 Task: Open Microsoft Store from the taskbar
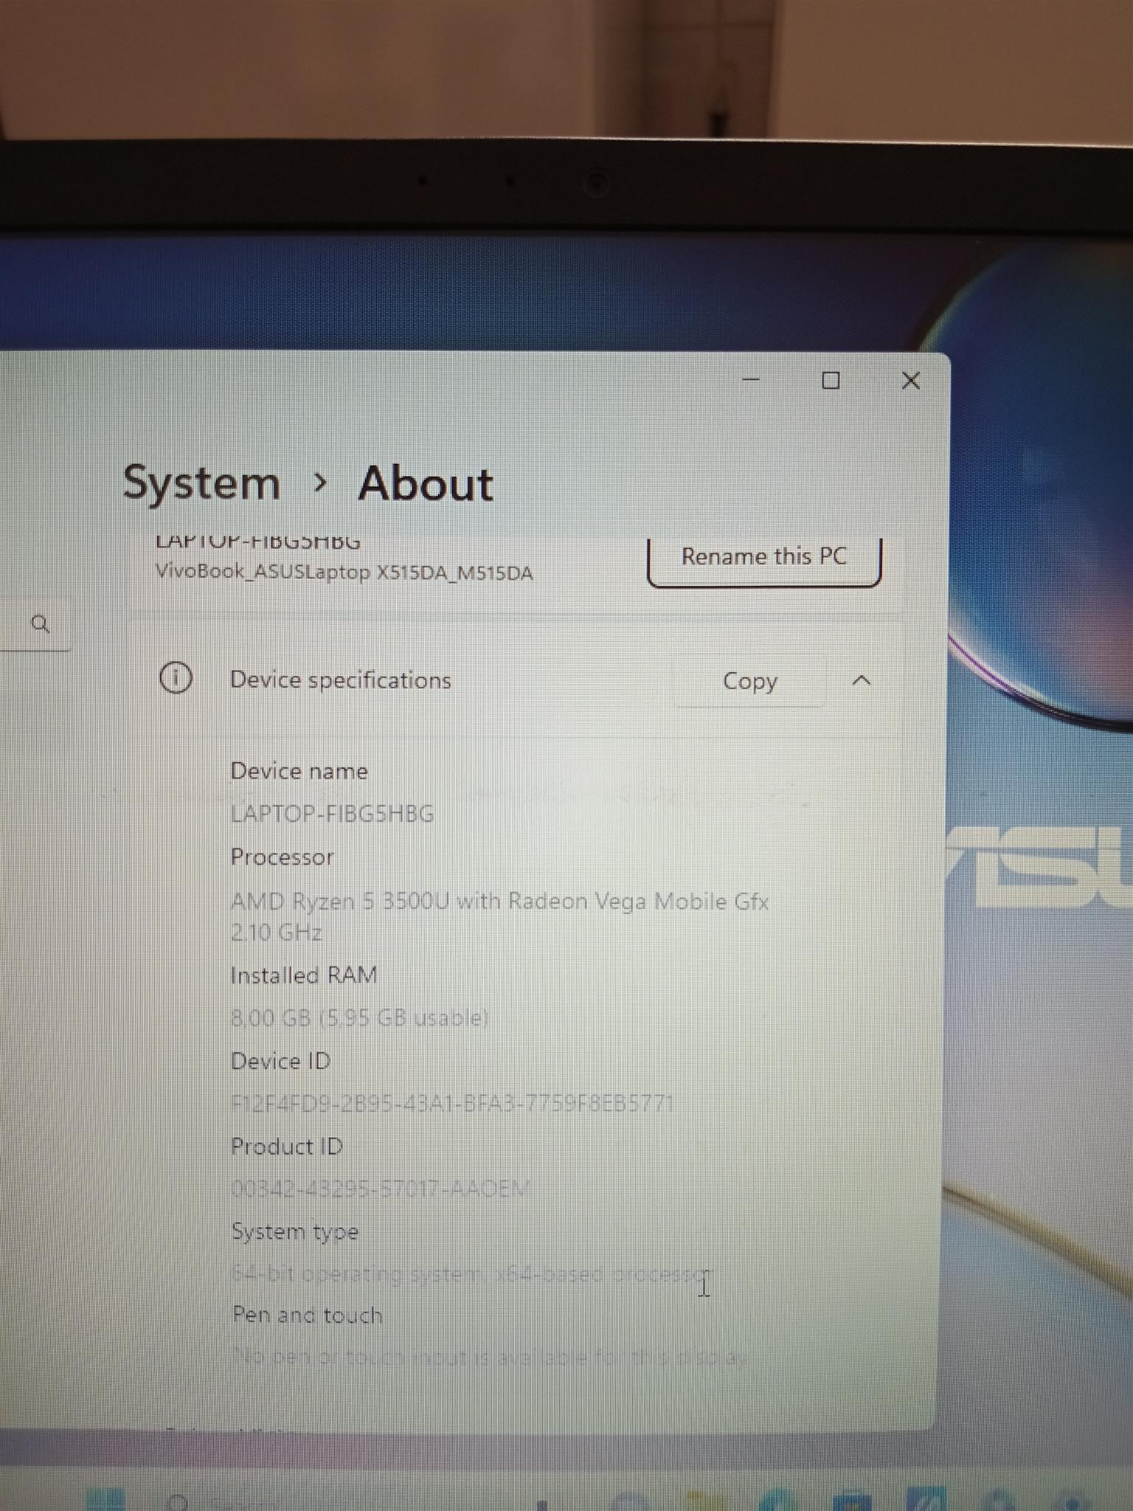pyautogui.click(x=851, y=1501)
